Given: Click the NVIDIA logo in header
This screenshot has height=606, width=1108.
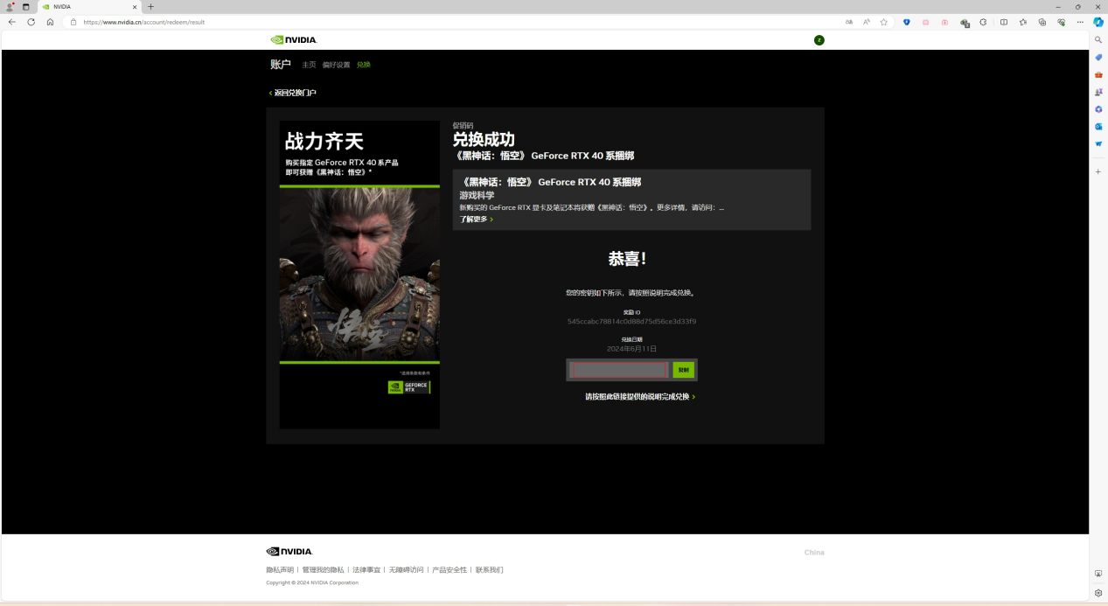Looking at the screenshot, I should tap(294, 39).
